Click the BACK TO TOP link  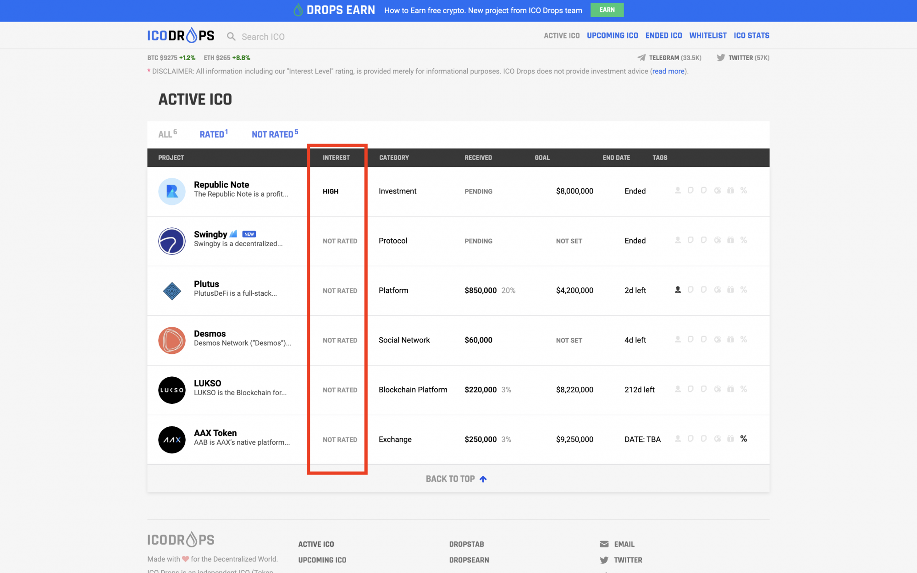pyautogui.click(x=456, y=479)
